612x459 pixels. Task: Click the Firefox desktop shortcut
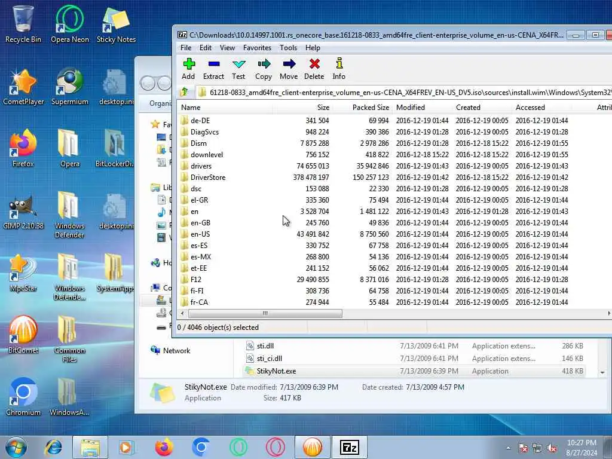(23, 149)
